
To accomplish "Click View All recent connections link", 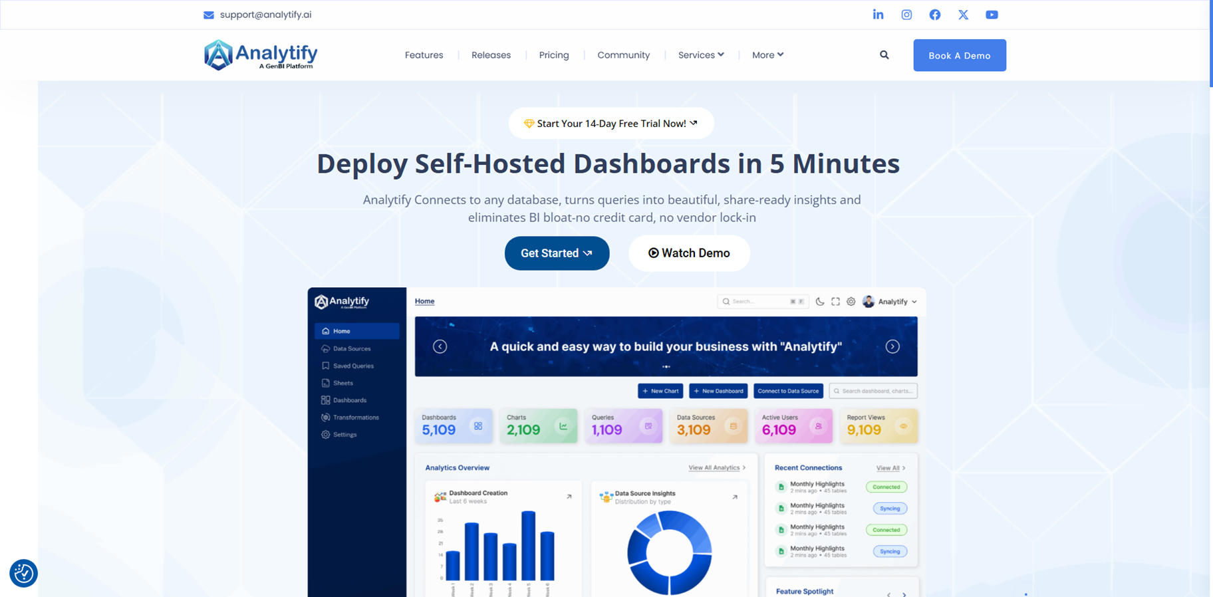I will pyautogui.click(x=890, y=468).
